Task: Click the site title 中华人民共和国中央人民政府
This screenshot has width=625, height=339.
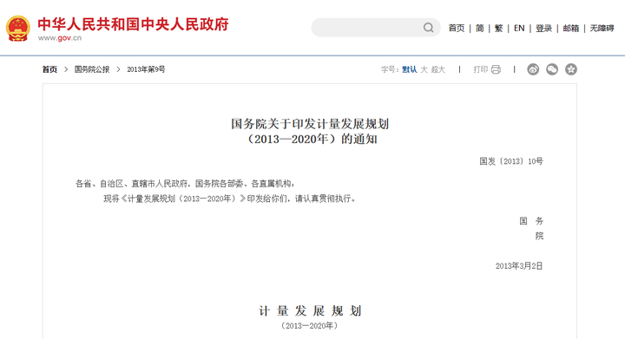Action: (133, 24)
